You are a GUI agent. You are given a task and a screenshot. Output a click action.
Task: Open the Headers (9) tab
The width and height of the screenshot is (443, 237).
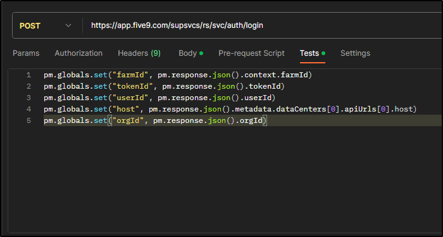coord(139,53)
